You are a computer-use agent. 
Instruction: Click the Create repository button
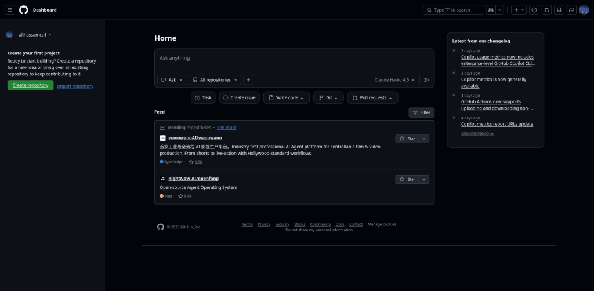coord(30,85)
